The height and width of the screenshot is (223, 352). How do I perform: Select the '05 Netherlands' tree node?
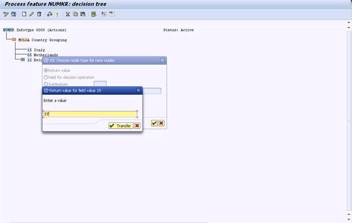pos(42,55)
